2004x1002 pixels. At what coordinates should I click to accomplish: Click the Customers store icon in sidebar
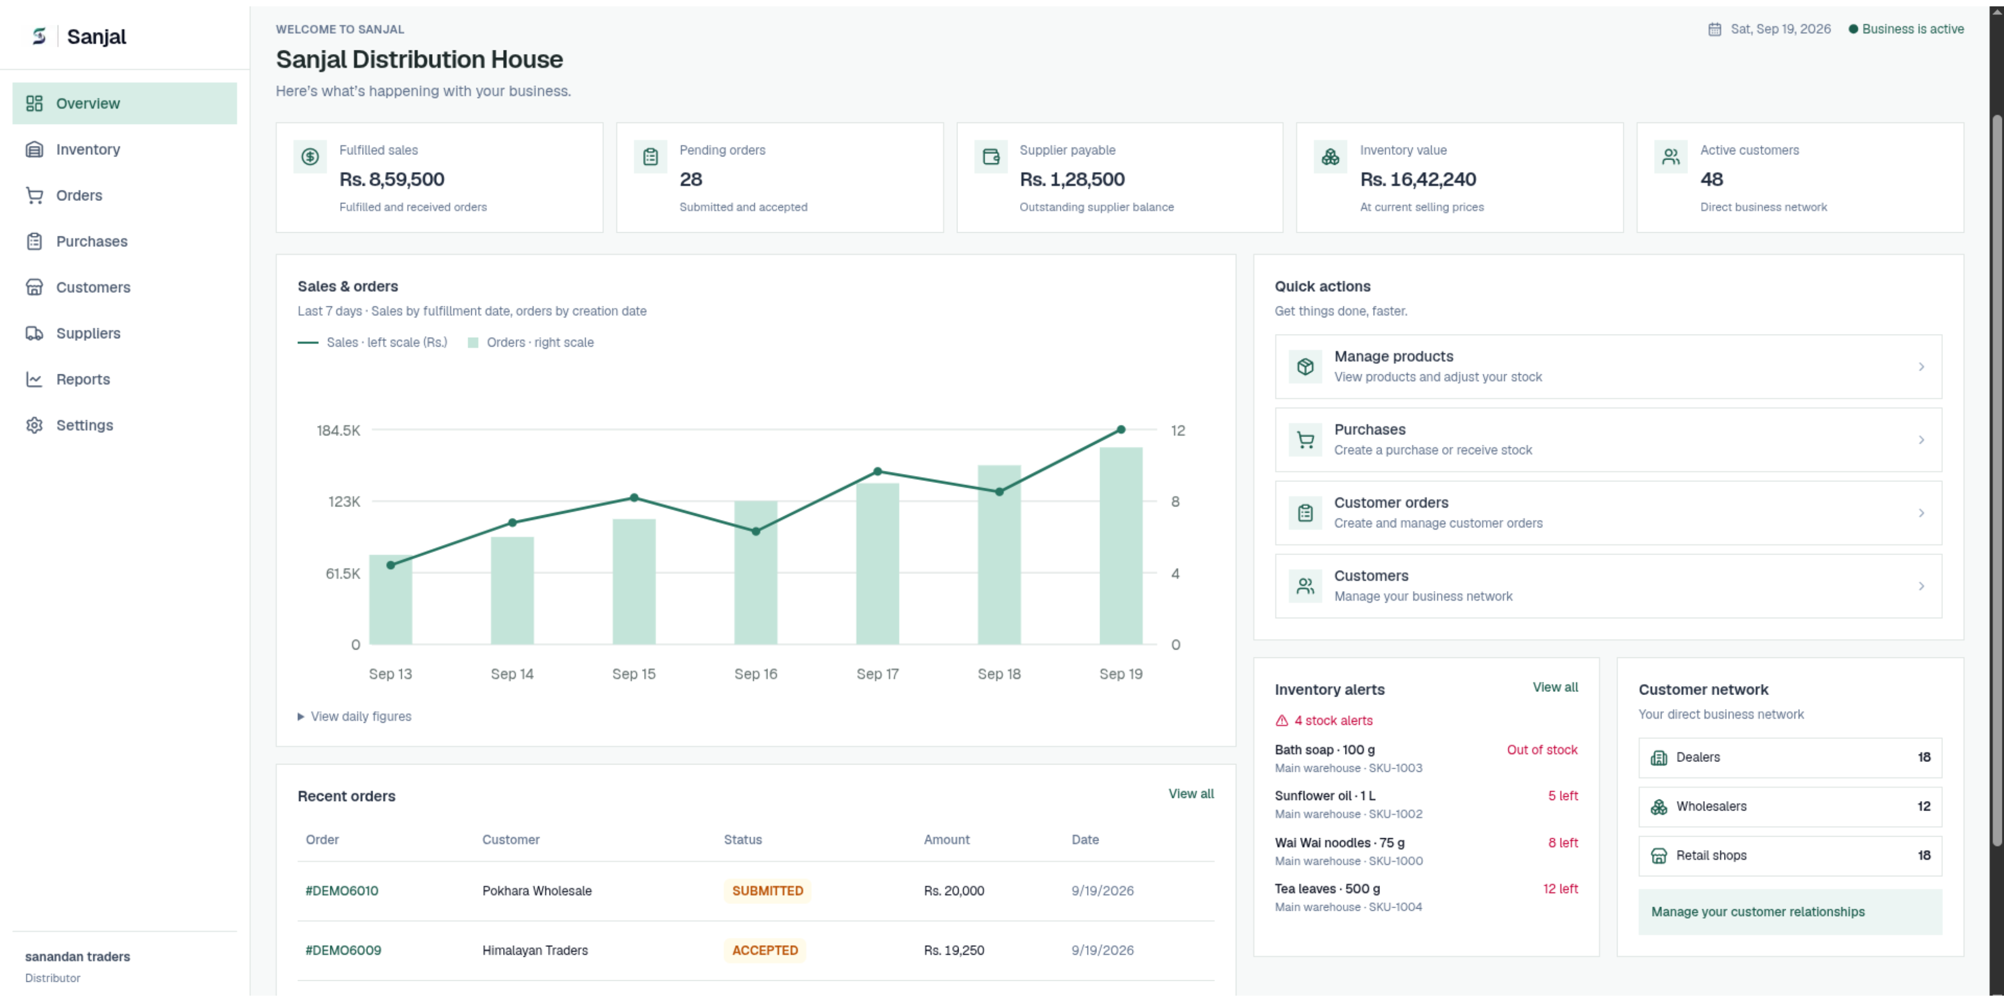[34, 287]
